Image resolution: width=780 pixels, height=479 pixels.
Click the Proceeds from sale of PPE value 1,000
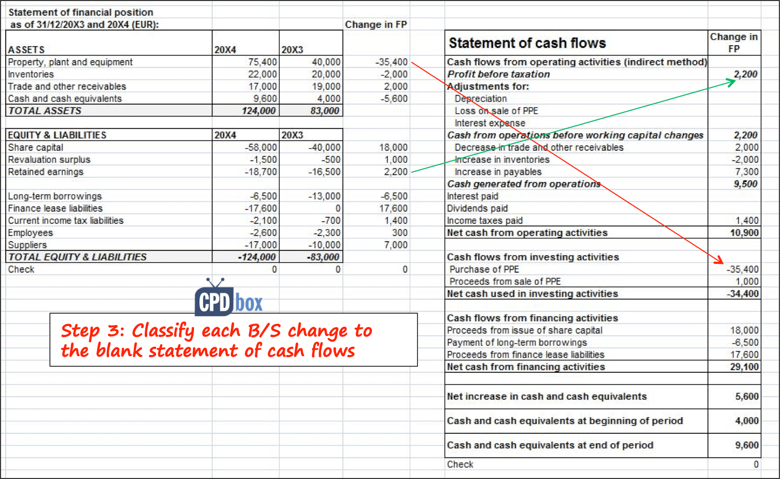coord(747,281)
